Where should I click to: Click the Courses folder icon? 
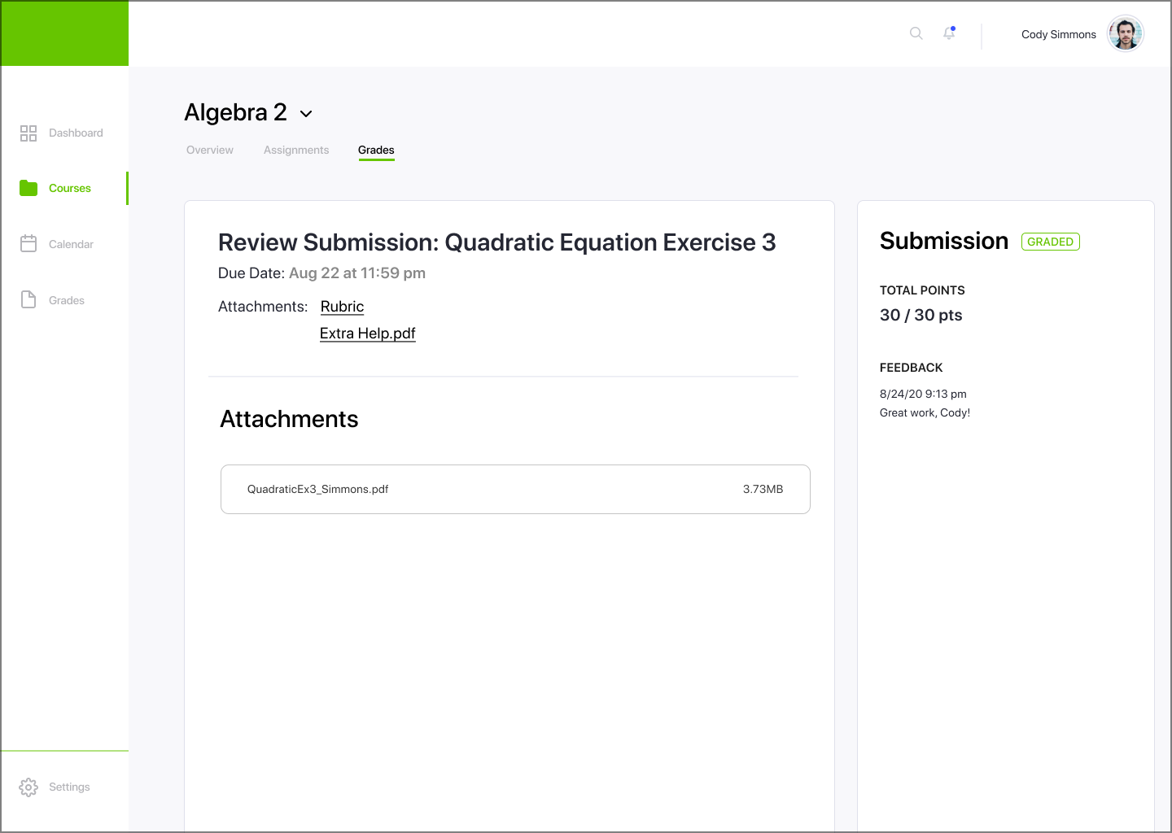click(x=28, y=188)
